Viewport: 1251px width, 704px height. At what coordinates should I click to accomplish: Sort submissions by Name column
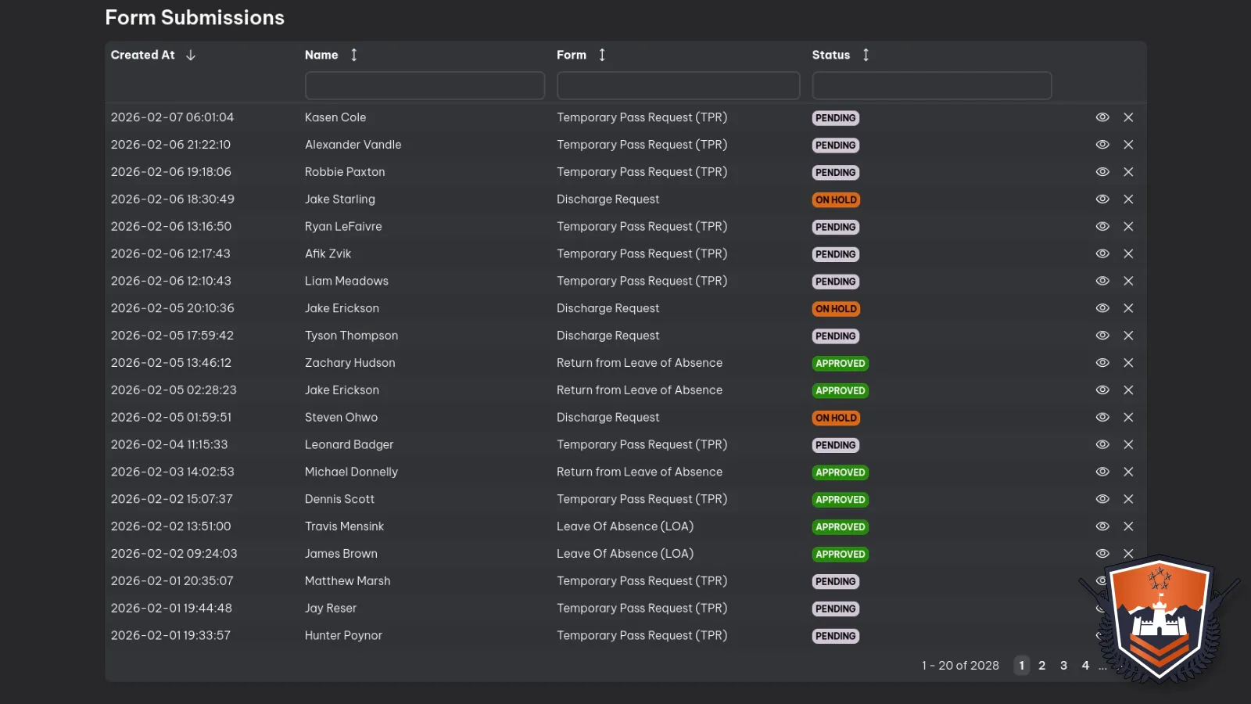353,55
